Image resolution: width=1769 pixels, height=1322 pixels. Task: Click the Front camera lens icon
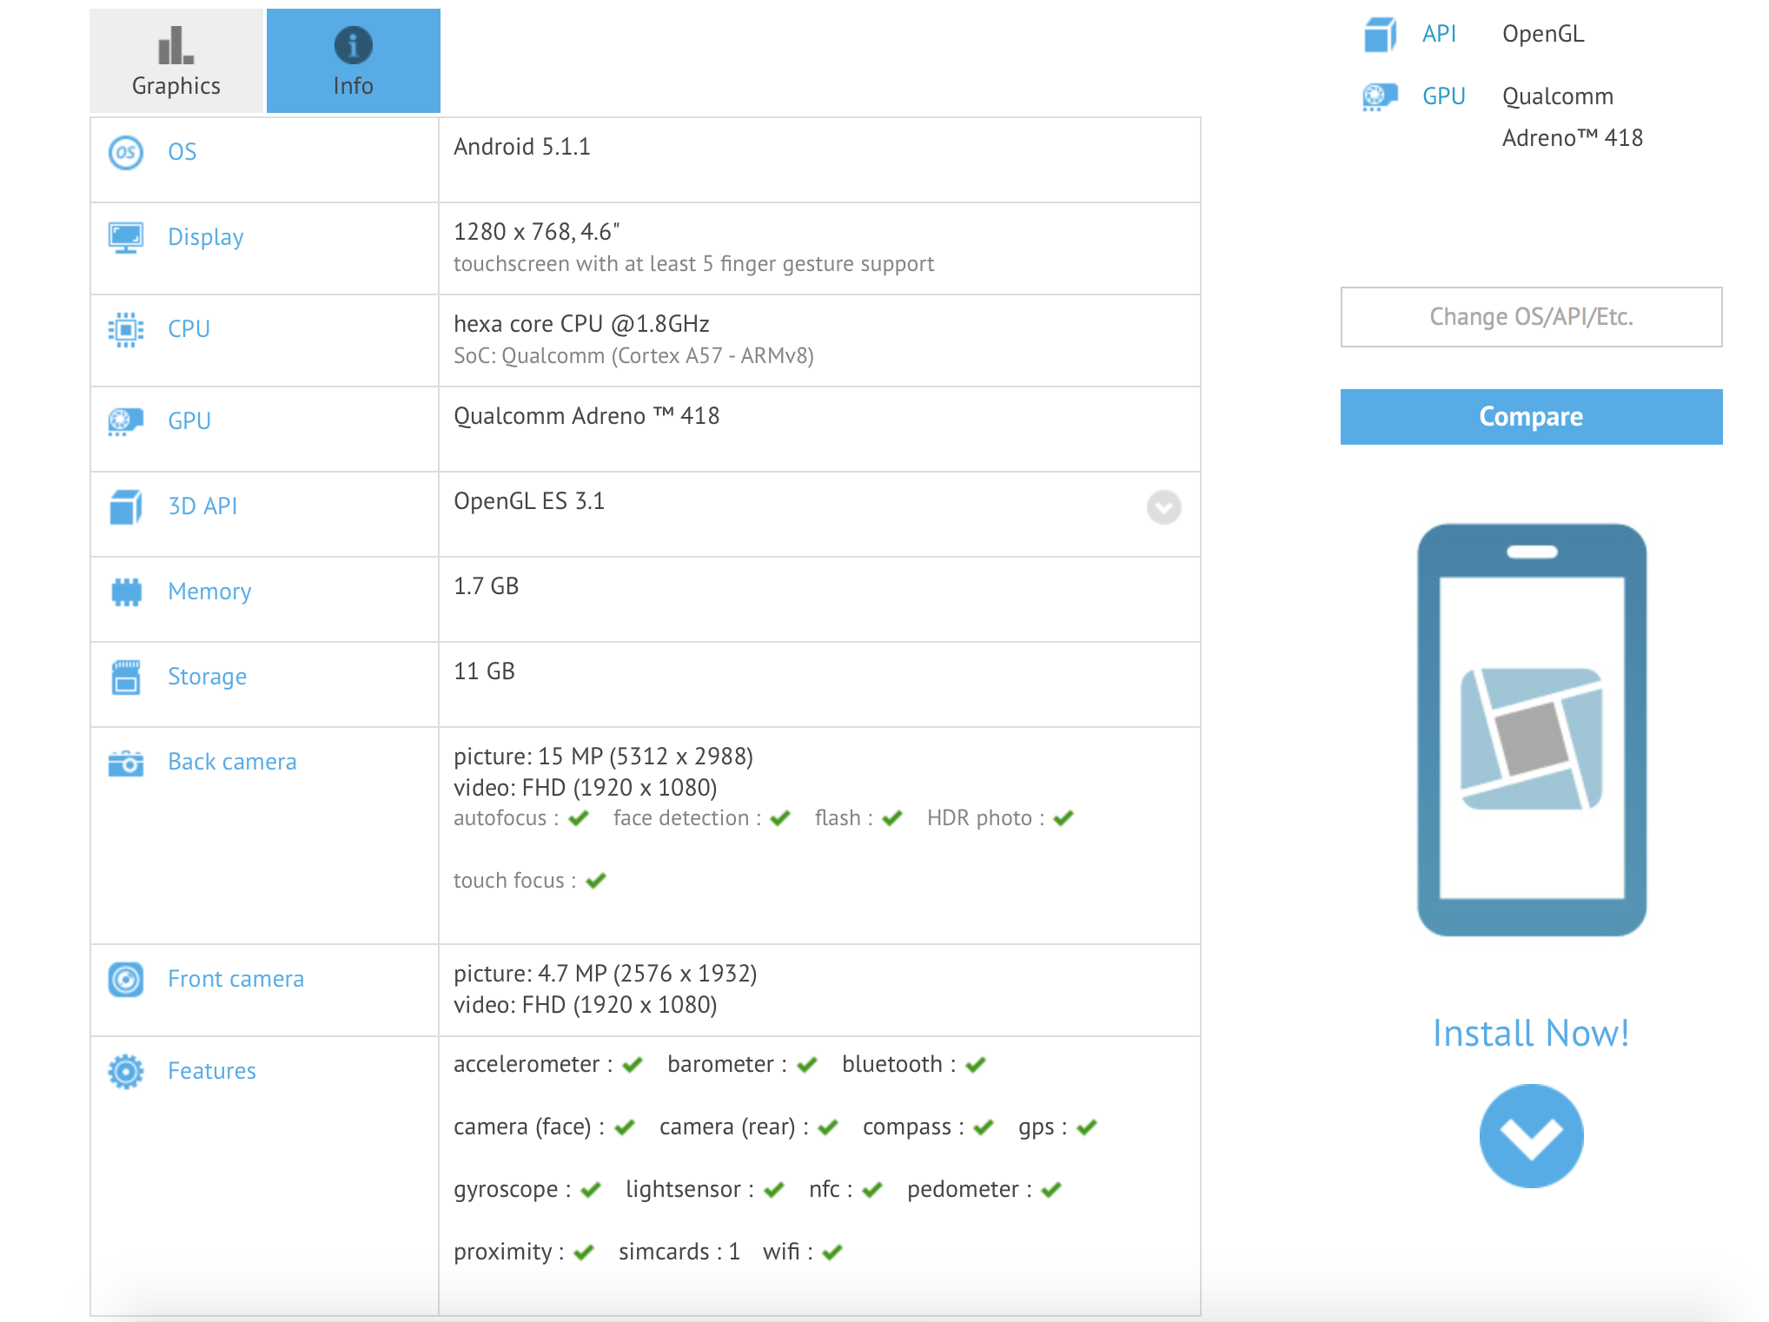coord(126,980)
